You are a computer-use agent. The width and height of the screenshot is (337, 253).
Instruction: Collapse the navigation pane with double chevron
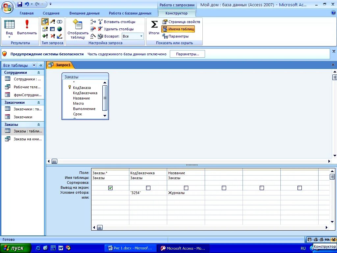click(x=41, y=65)
